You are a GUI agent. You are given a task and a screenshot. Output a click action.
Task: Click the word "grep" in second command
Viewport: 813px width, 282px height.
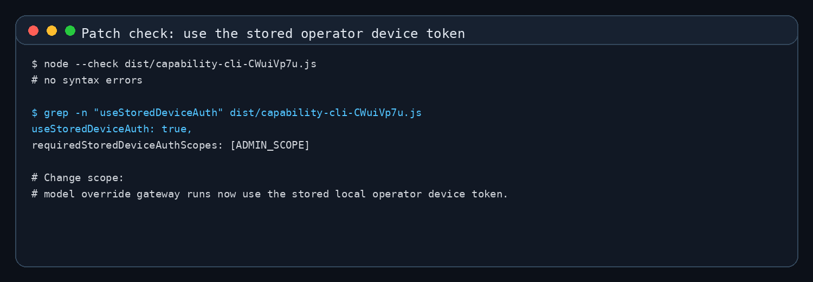pos(56,113)
